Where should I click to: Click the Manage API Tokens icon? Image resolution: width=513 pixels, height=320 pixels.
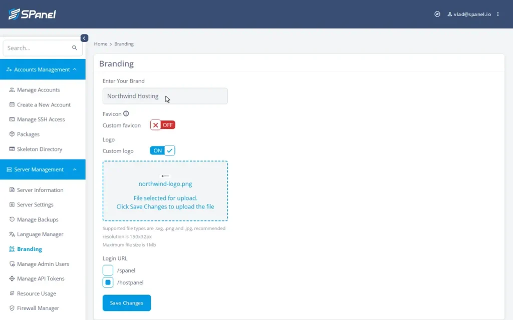12,278
